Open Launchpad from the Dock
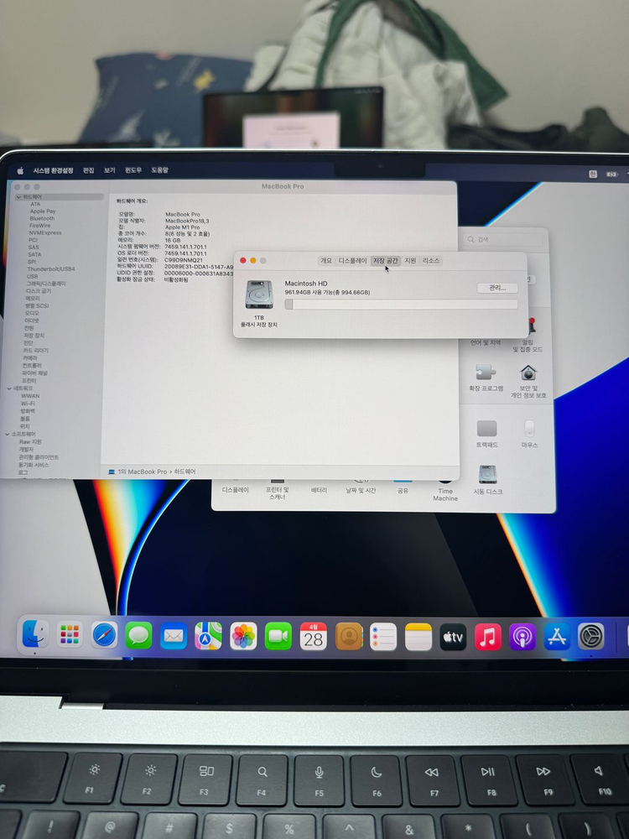 70,635
